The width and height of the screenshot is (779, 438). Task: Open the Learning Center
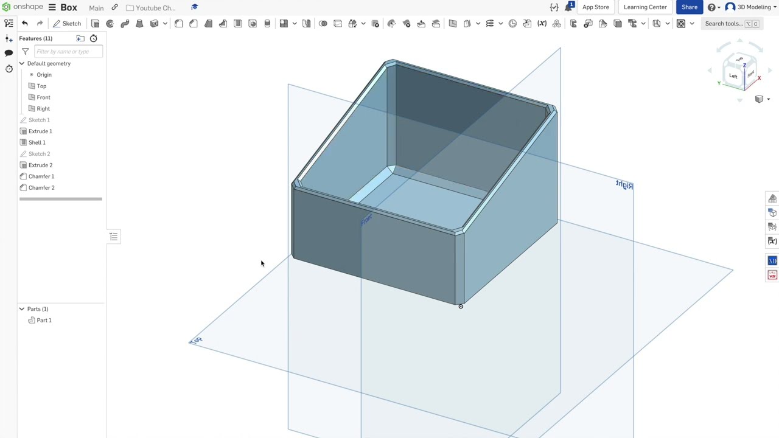[645, 7]
